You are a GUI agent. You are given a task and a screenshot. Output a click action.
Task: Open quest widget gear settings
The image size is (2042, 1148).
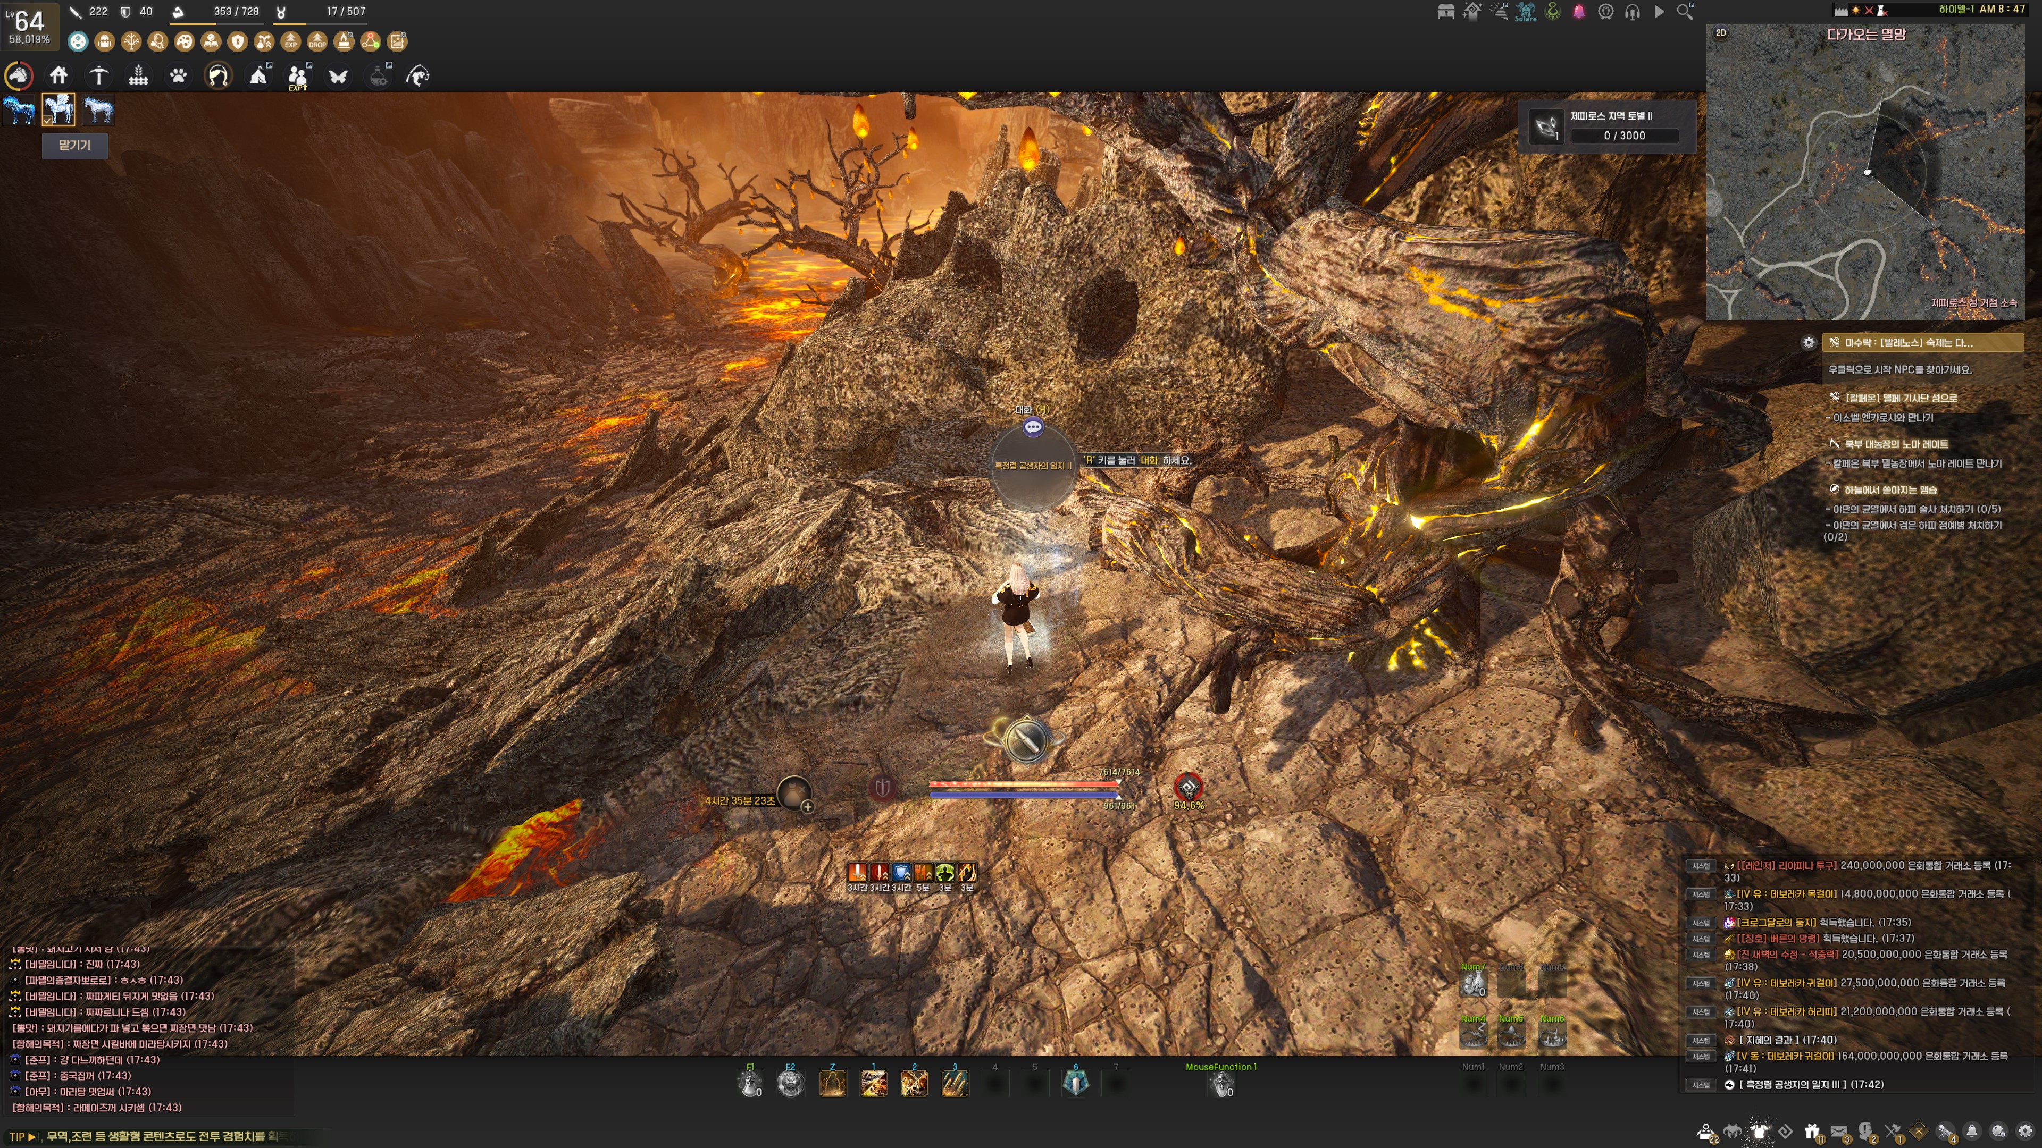[x=1808, y=342]
